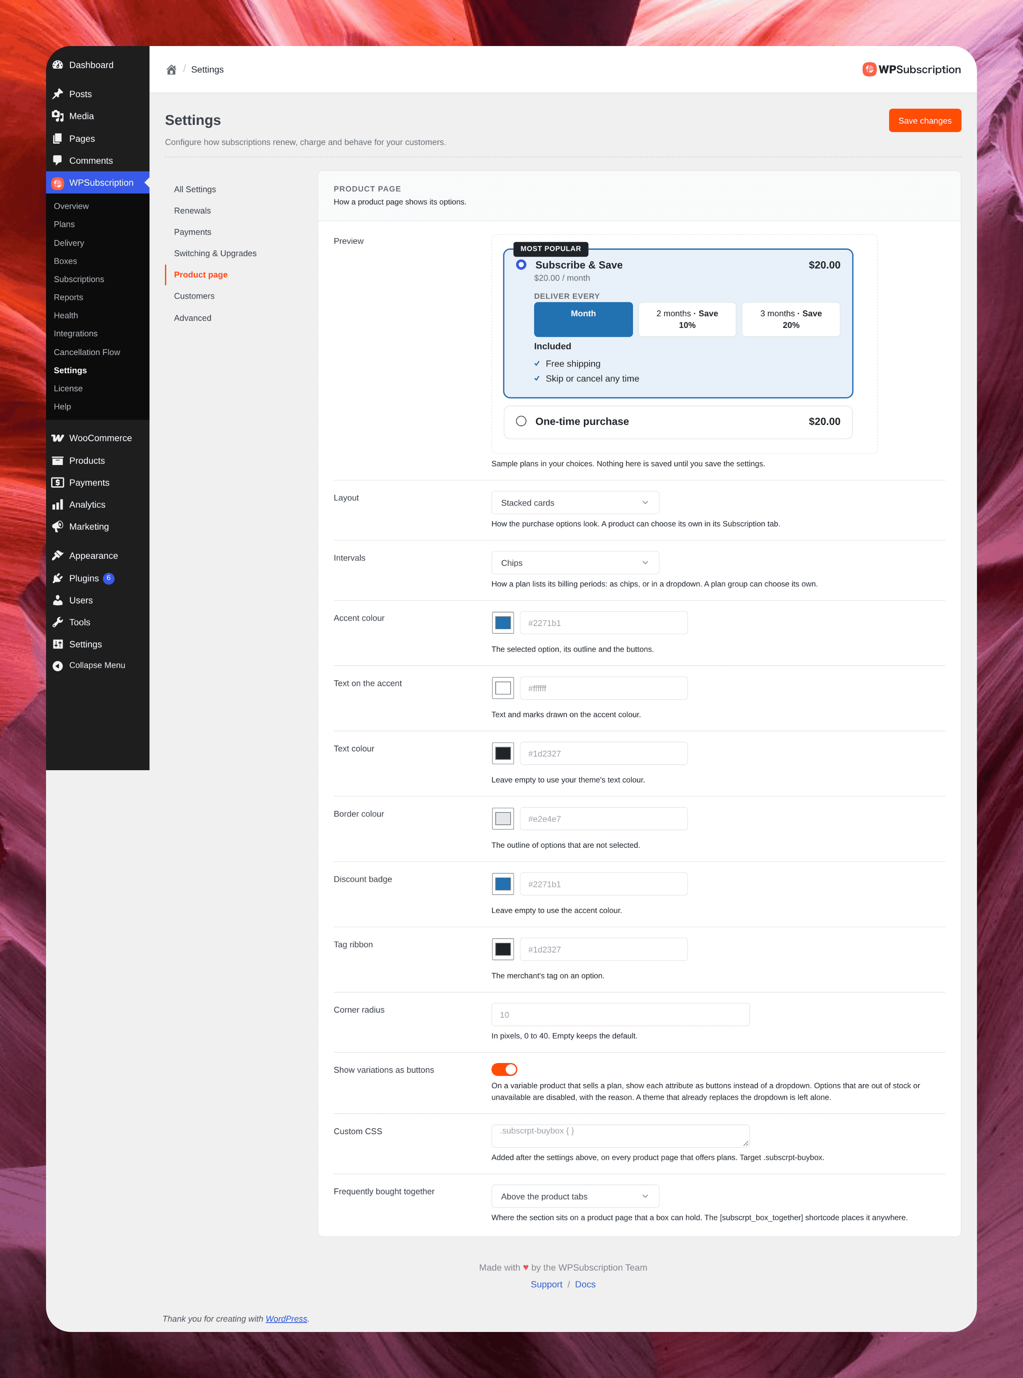Open the Boxes submenu item
The image size is (1023, 1378).
pos(66,261)
